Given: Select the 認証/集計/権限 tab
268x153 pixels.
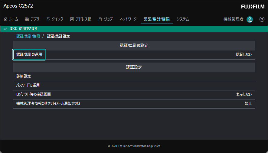Looking at the screenshot, I should click(157, 19).
